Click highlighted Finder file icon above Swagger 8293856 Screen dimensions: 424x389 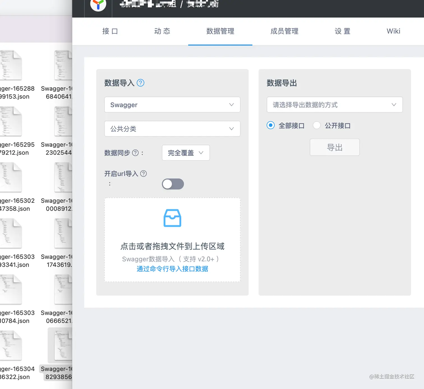tap(63, 345)
